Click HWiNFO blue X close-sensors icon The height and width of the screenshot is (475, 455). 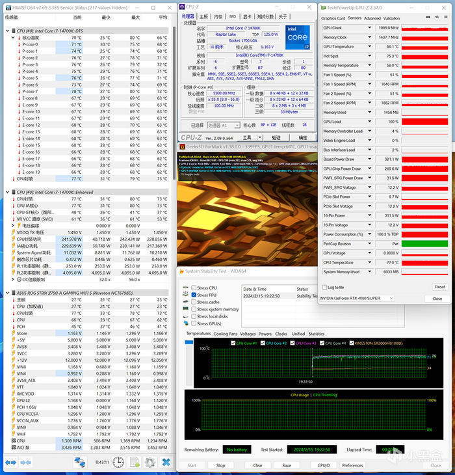[x=166, y=462]
